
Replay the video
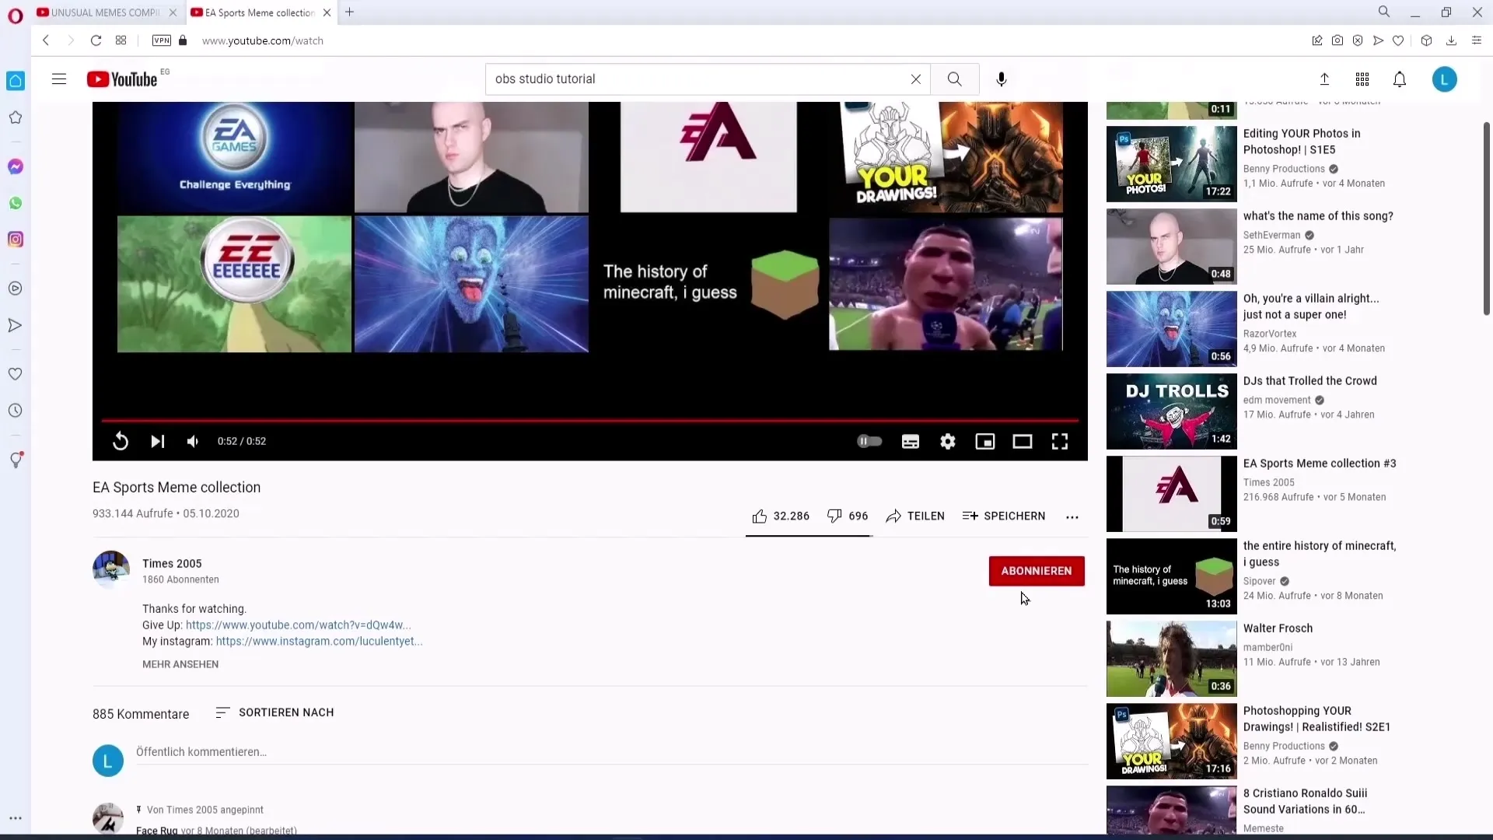[121, 441]
